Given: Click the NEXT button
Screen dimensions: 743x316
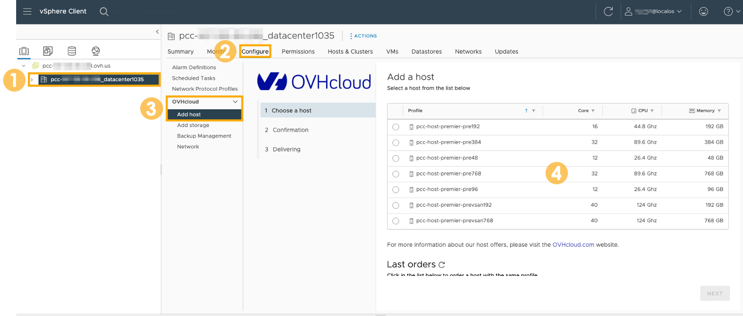Looking at the screenshot, I should pyautogui.click(x=715, y=294).
